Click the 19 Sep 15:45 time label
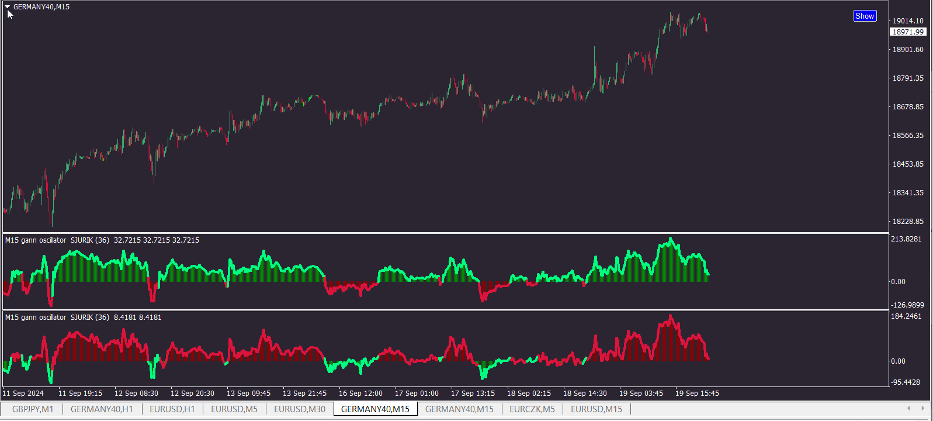The image size is (933, 421). (697, 394)
